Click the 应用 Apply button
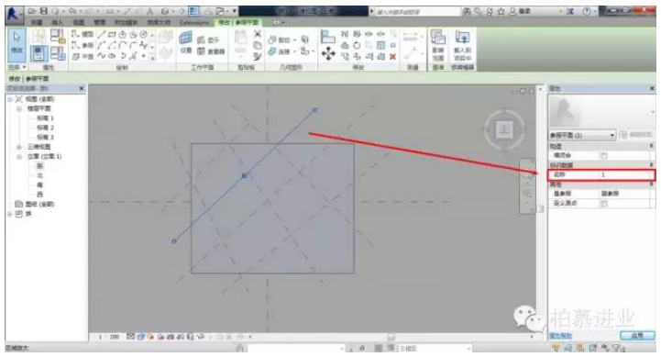Image resolution: width=661 pixels, height=357 pixels. click(637, 336)
